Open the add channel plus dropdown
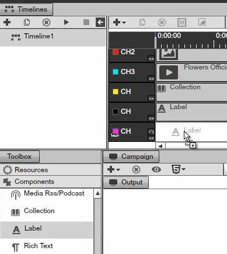Image resolution: width=227 pixels, height=254 pixels. 120,22
